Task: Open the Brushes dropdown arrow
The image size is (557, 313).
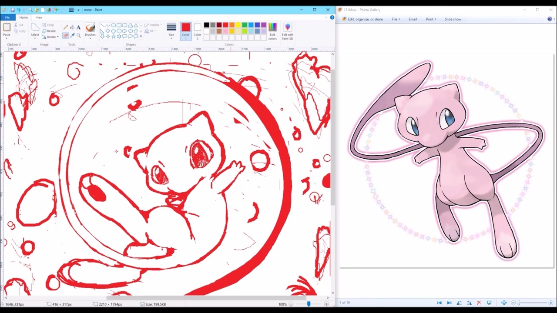Action: 90,38
